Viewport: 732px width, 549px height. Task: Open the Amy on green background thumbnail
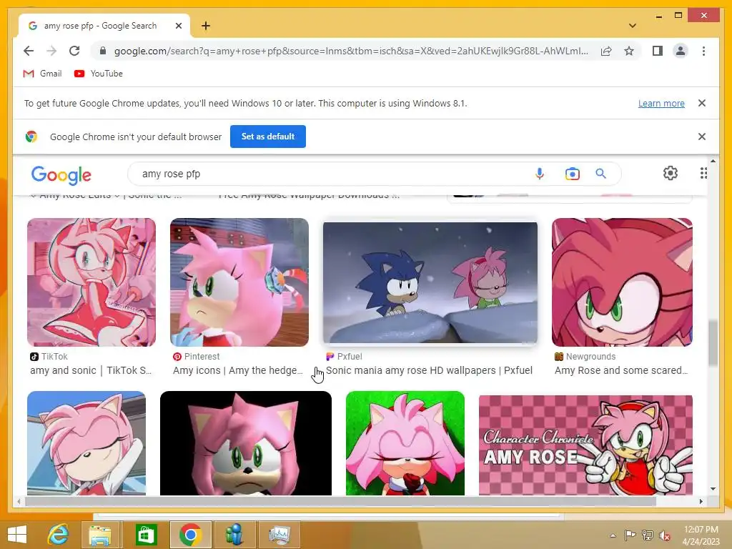[x=405, y=443]
